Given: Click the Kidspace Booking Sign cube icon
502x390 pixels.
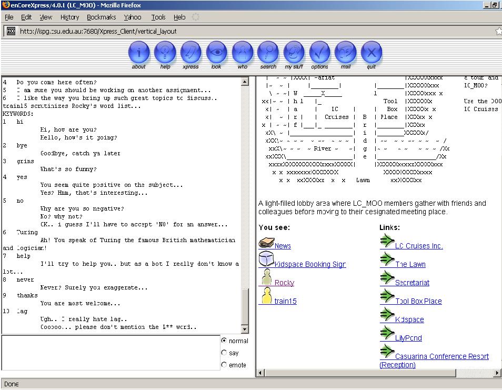Looking at the screenshot, I should pos(266,259).
